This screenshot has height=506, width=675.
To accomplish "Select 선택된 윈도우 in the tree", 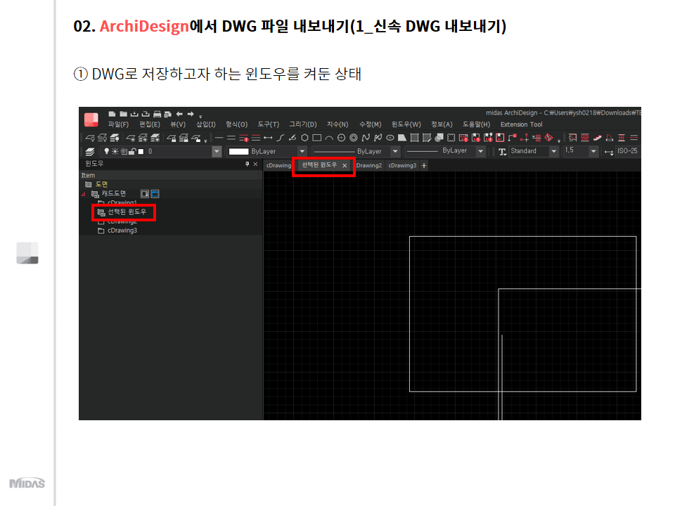I will point(127,212).
